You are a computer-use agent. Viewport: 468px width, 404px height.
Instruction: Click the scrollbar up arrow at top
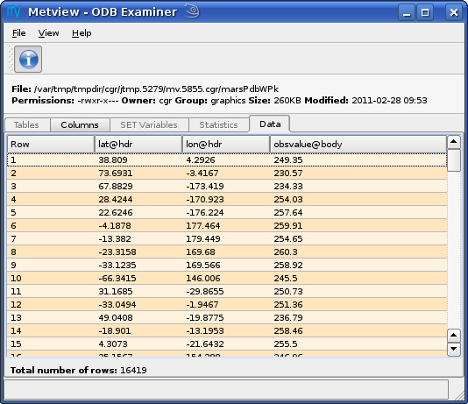(x=454, y=142)
